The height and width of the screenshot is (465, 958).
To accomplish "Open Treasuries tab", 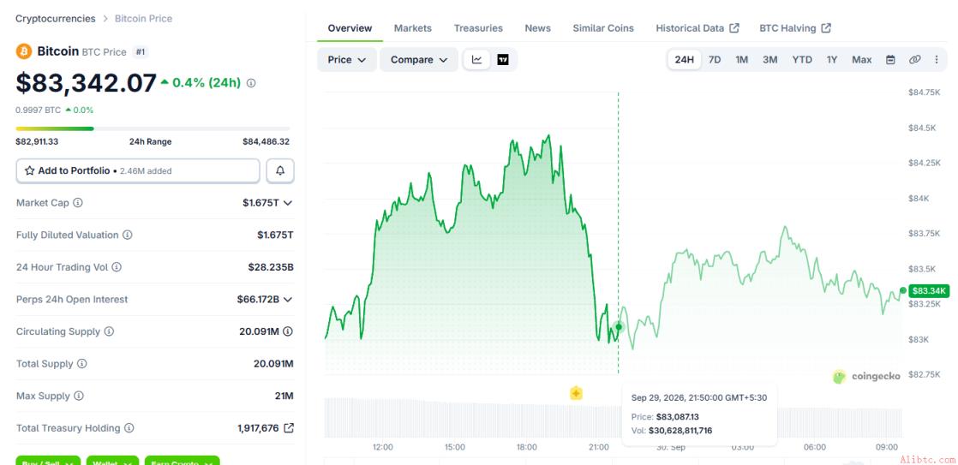I will click(x=478, y=28).
